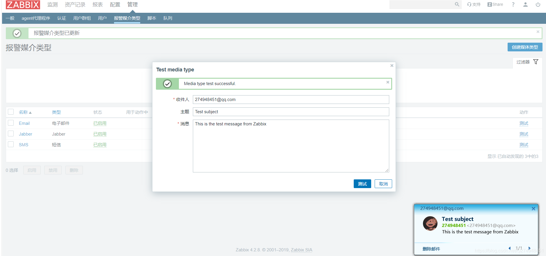Dismiss the media type updated banner
This screenshot has width=546, height=256.
[538, 32]
